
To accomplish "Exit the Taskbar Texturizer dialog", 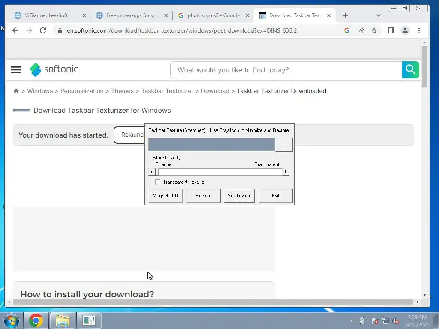I will tap(276, 196).
